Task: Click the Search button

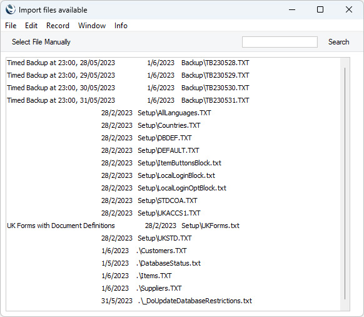Action: pyautogui.click(x=338, y=42)
